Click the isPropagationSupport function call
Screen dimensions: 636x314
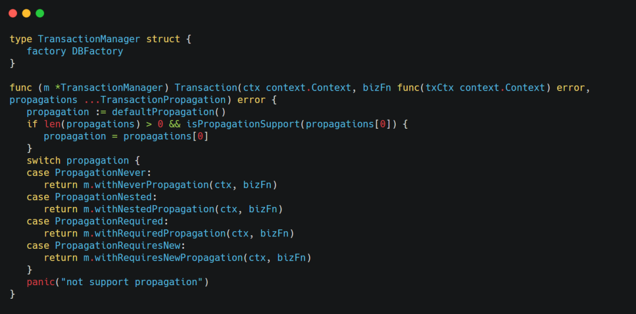pos(243,124)
